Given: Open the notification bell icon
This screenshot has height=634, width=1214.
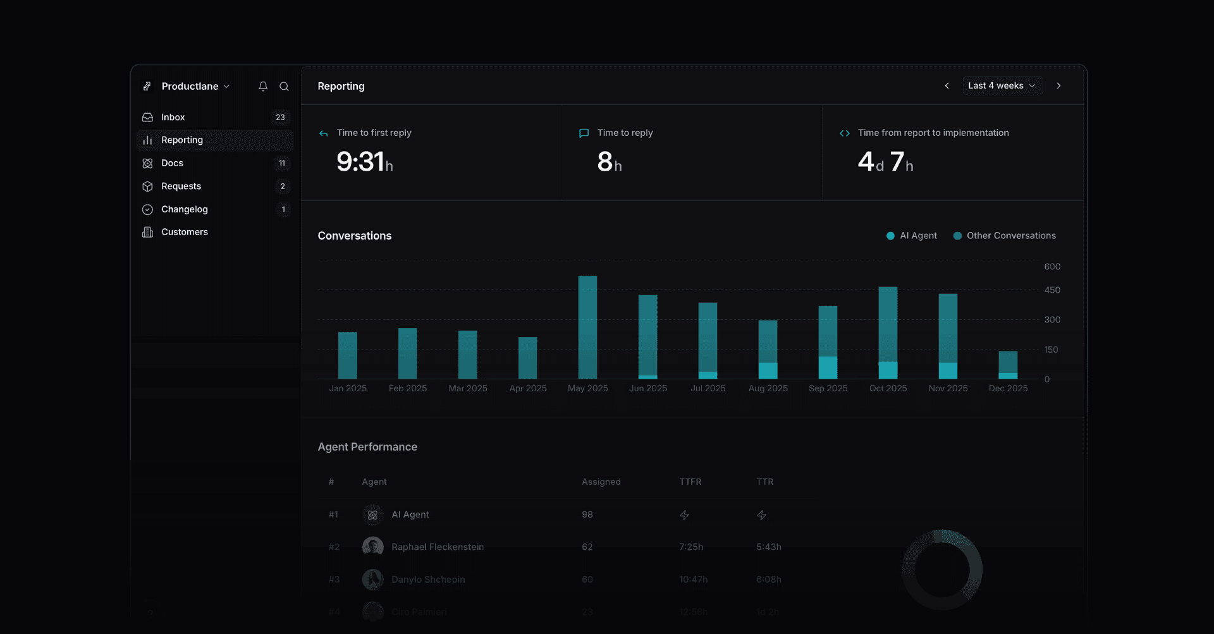Looking at the screenshot, I should 262,86.
